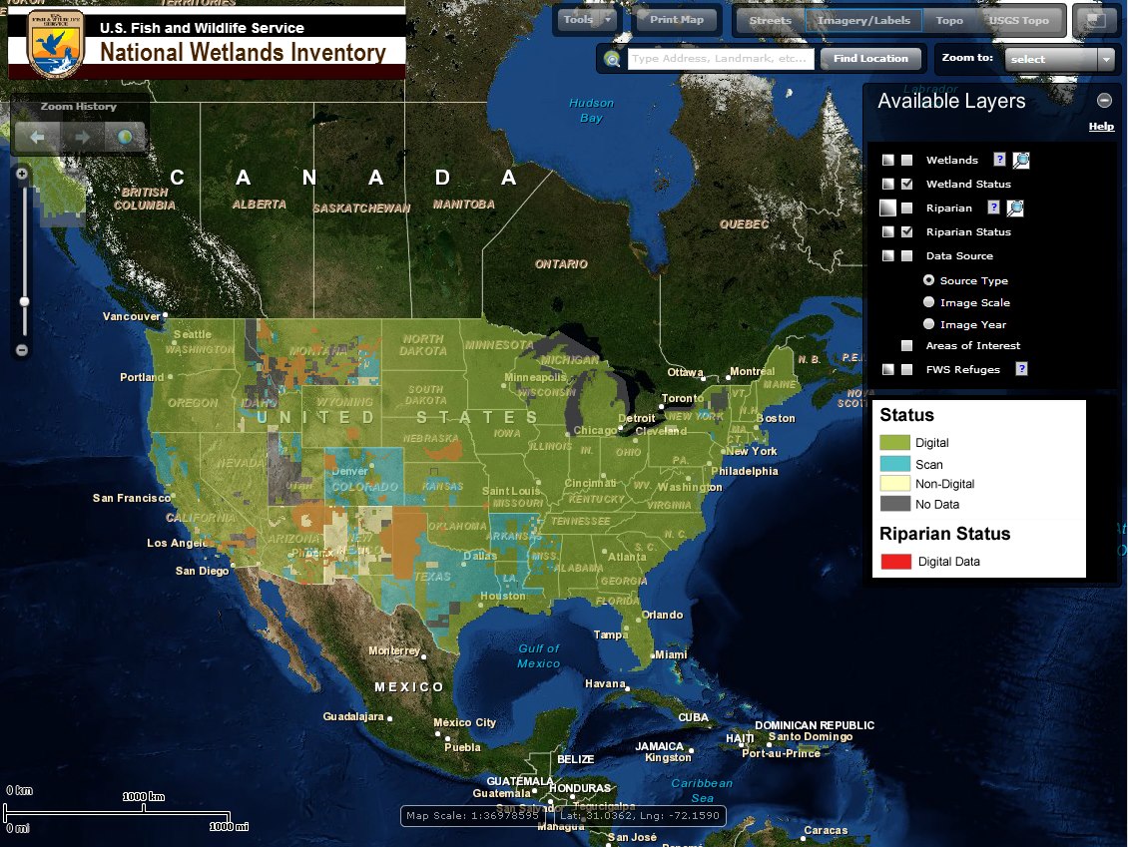The width and height of the screenshot is (1128, 847).
Task: Open the Tools dropdown menu
Action: (588, 19)
